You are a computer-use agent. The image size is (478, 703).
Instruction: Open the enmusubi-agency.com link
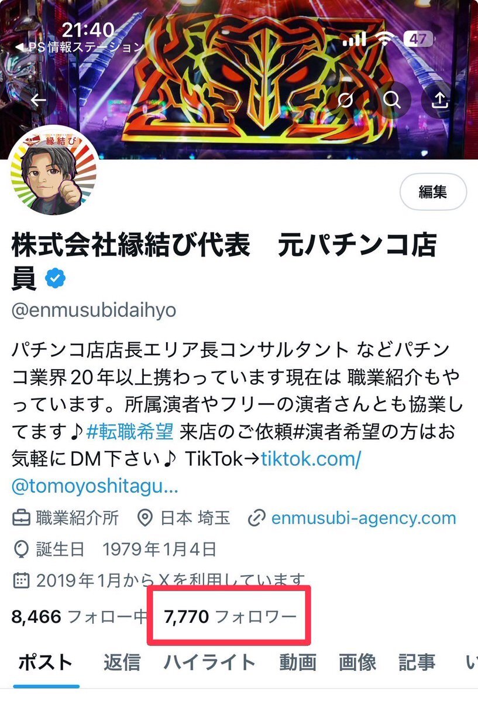click(x=363, y=518)
